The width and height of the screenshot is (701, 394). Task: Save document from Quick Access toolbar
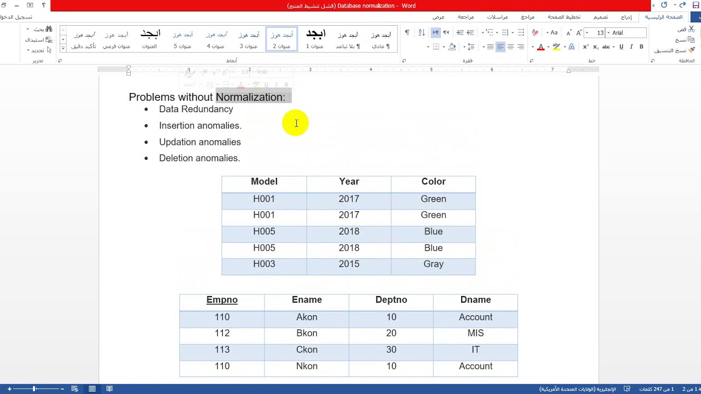(x=697, y=5)
